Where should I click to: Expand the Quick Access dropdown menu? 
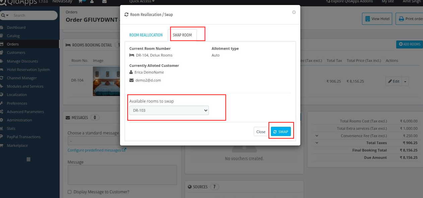142,2
